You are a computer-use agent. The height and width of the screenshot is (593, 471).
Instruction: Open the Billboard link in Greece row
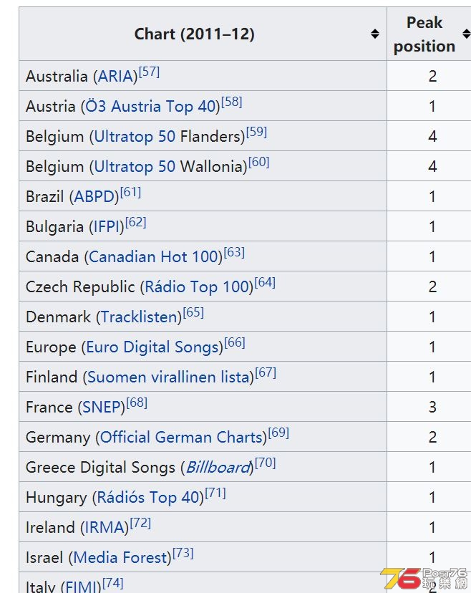(218, 468)
